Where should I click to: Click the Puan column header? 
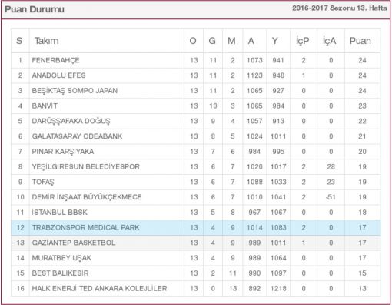point(360,41)
